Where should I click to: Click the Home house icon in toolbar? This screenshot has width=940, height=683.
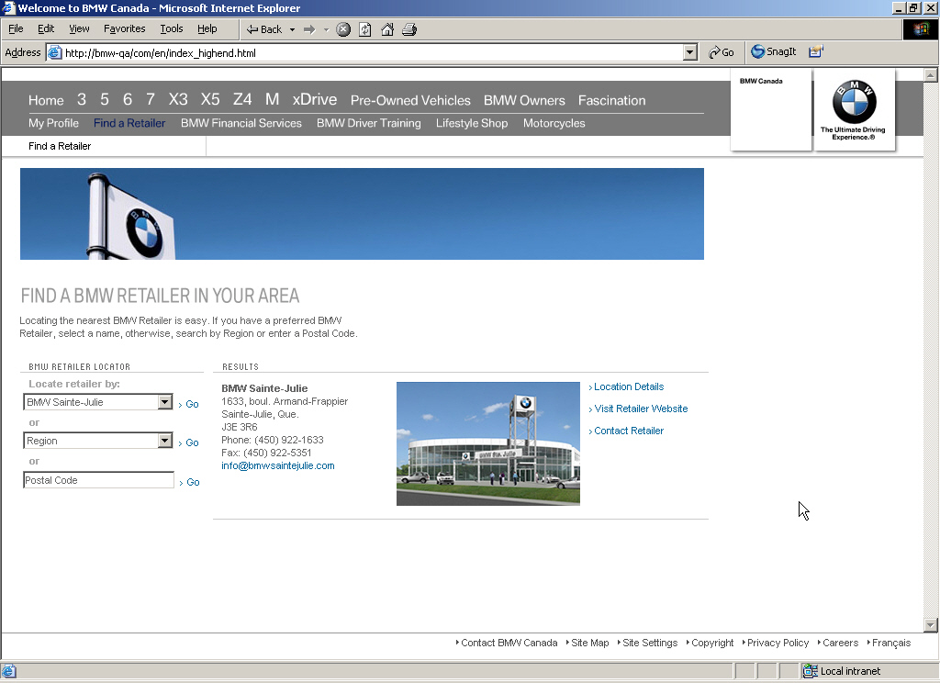click(x=387, y=29)
